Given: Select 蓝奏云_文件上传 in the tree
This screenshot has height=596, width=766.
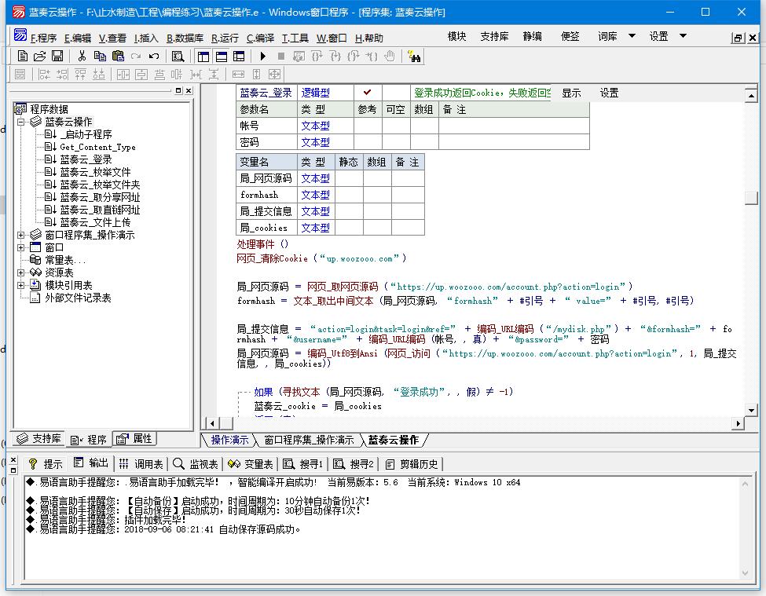Looking at the screenshot, I should (95, 222).
